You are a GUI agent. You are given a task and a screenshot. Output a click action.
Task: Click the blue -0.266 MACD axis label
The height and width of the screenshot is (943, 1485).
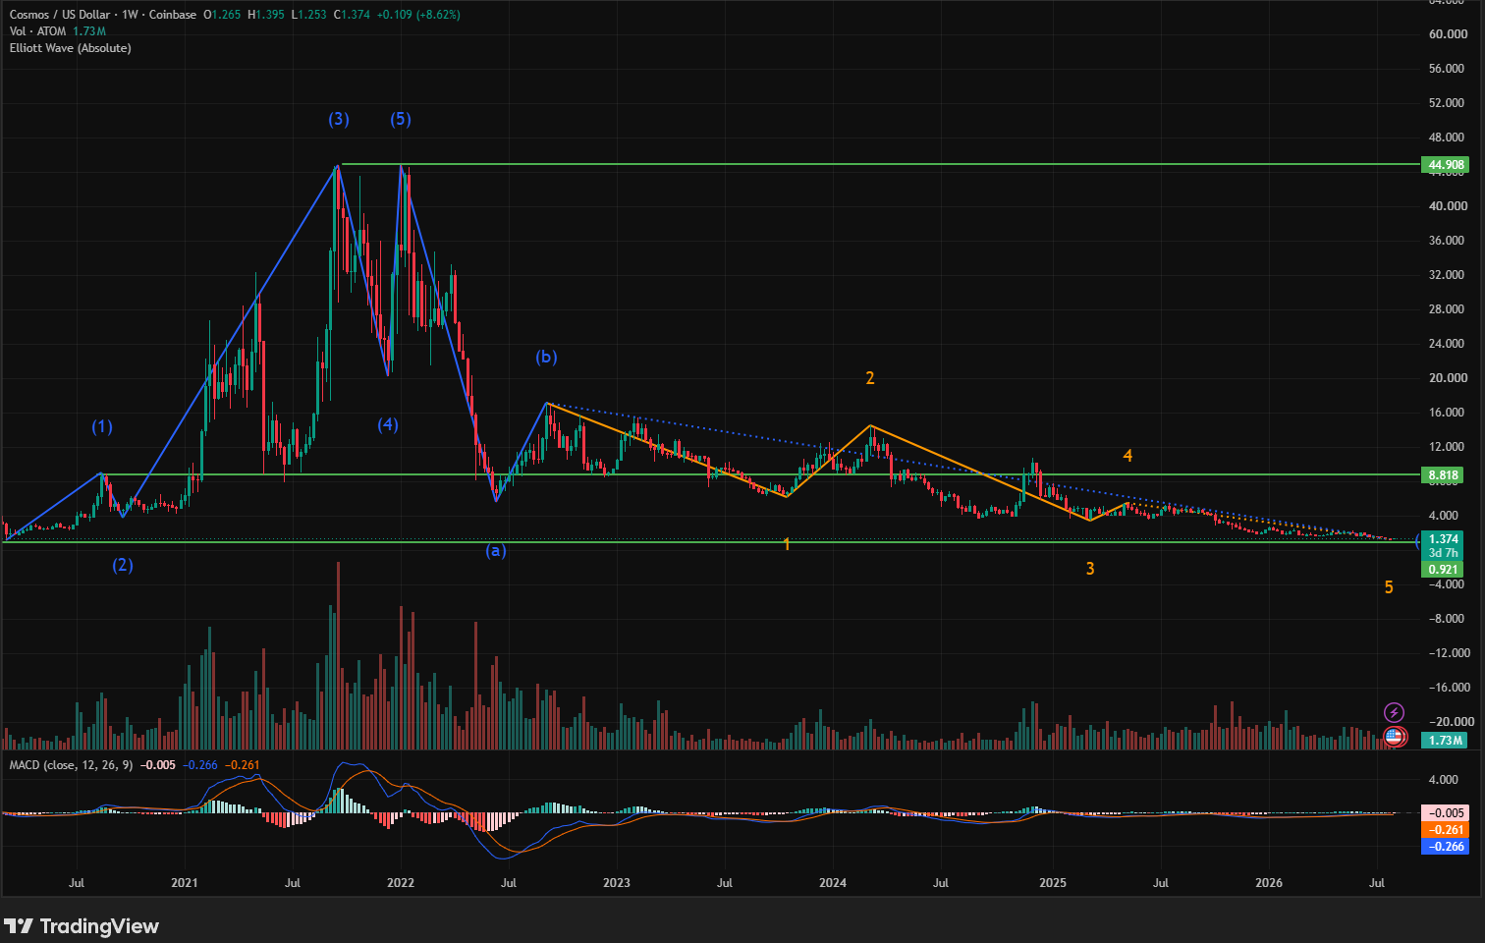tap(1446, 847)
